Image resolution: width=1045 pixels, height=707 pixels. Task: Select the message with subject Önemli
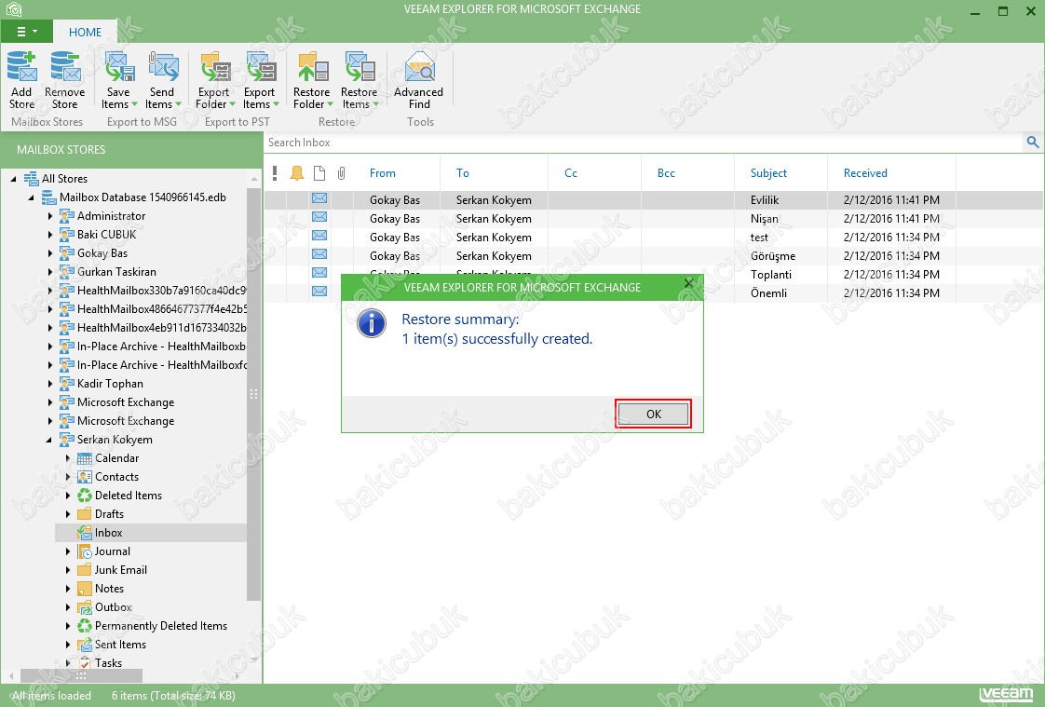768,293
